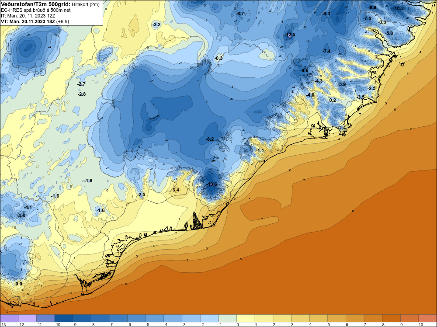Select the -8.6 temperature label

[x=304, y=70]
